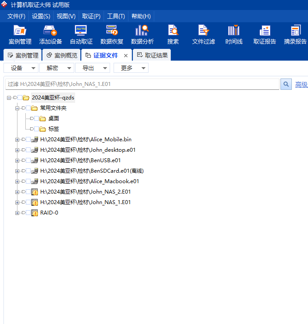
Task: Check the box for Alice_Mobile.bin
Action: coord(28,140)
